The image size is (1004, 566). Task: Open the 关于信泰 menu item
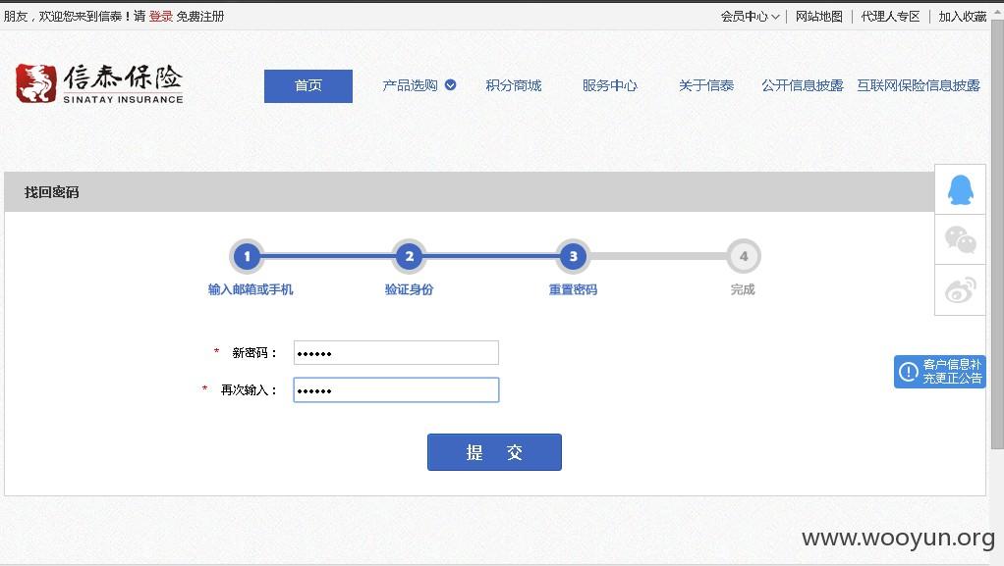(x=706, y=85)
